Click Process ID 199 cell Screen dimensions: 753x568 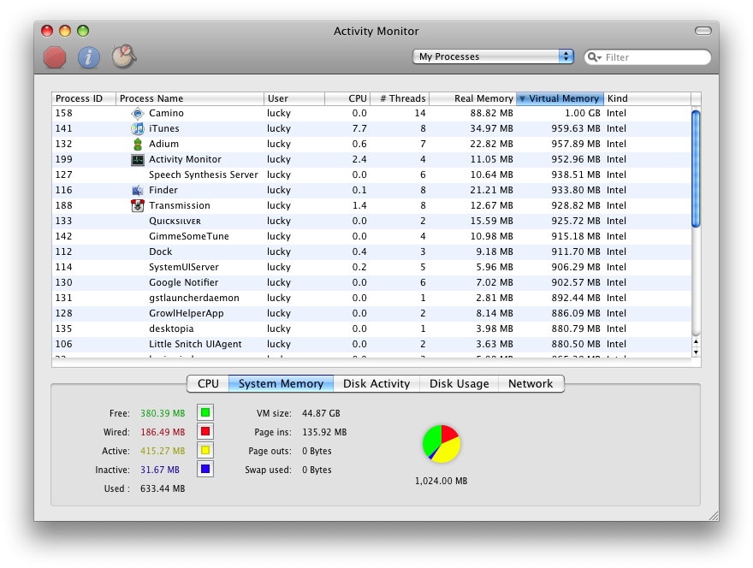pyautogui.click(x=64, y=159)
